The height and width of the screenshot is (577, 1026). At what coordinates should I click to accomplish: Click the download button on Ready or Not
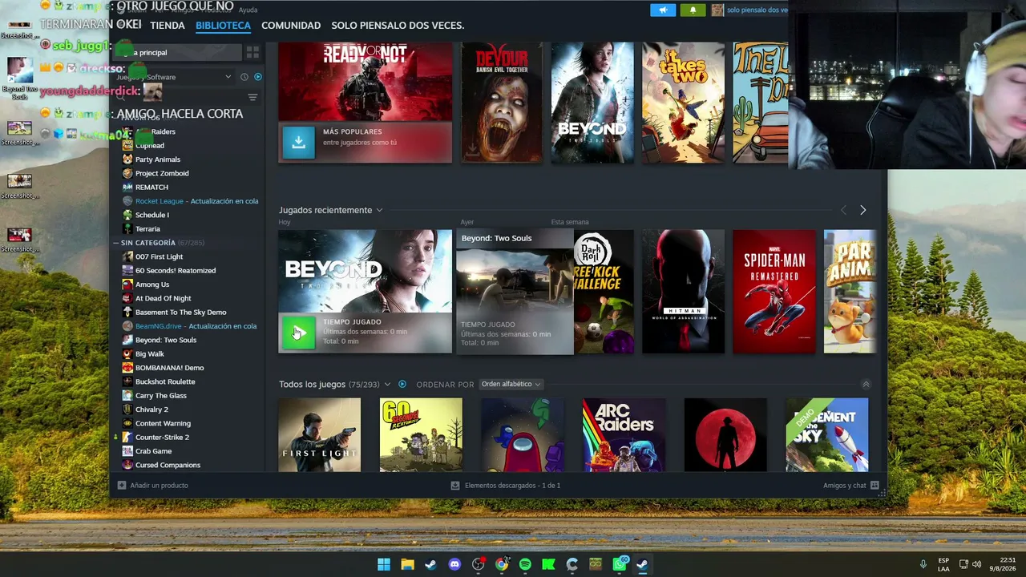[298, 143]
